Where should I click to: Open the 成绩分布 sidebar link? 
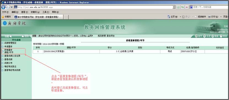tap(8, 63)
